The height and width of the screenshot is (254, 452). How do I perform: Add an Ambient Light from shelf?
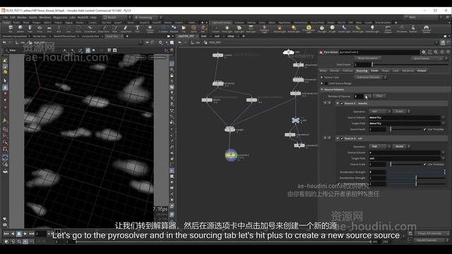tap(372, 28)
